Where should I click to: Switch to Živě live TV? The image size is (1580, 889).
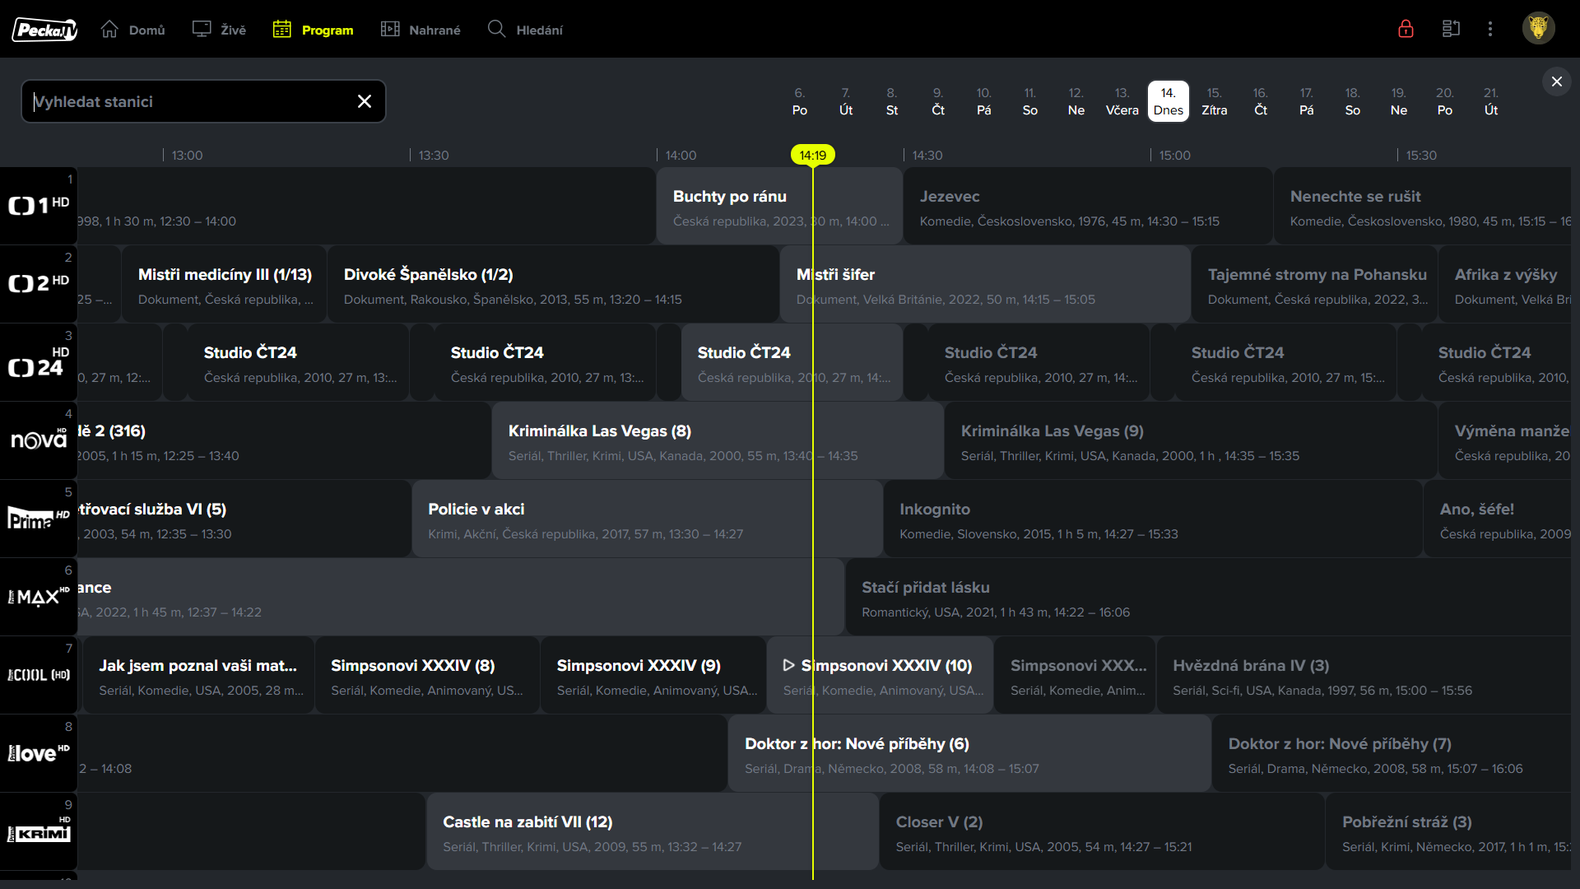(x=219, y=30)
